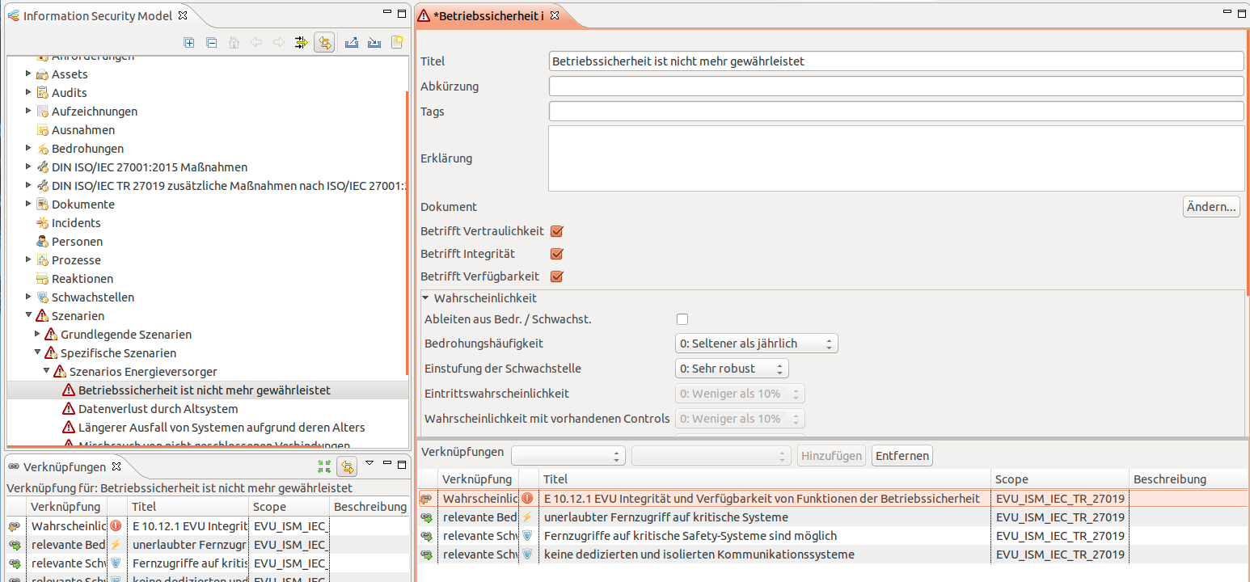The width and height of the screenshot is (1250, 582).
Task: Expand Grundlegende Szenarien node
Action: point(37,335)
